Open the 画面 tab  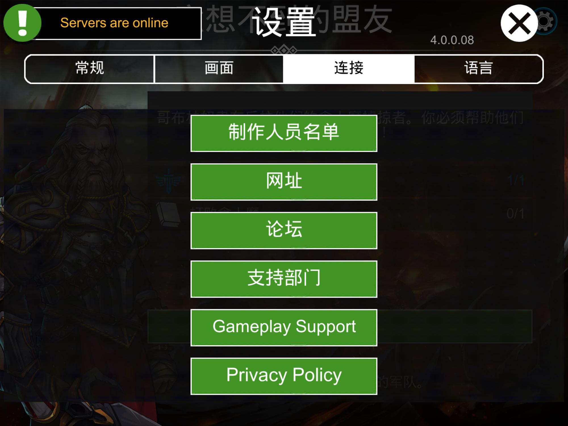pos(219,68)
